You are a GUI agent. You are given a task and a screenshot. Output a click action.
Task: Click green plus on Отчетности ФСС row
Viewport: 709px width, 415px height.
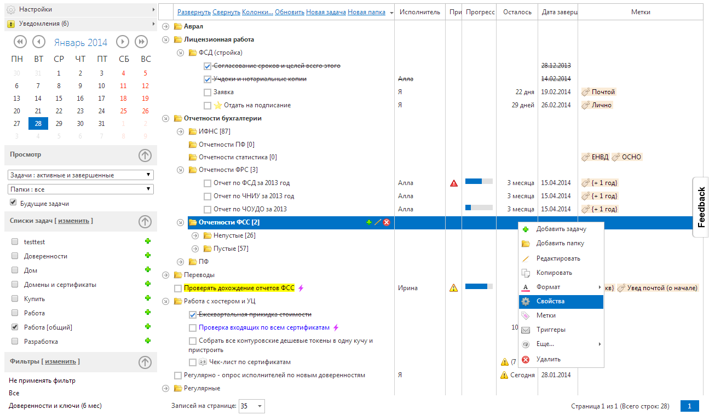(368, 222)
